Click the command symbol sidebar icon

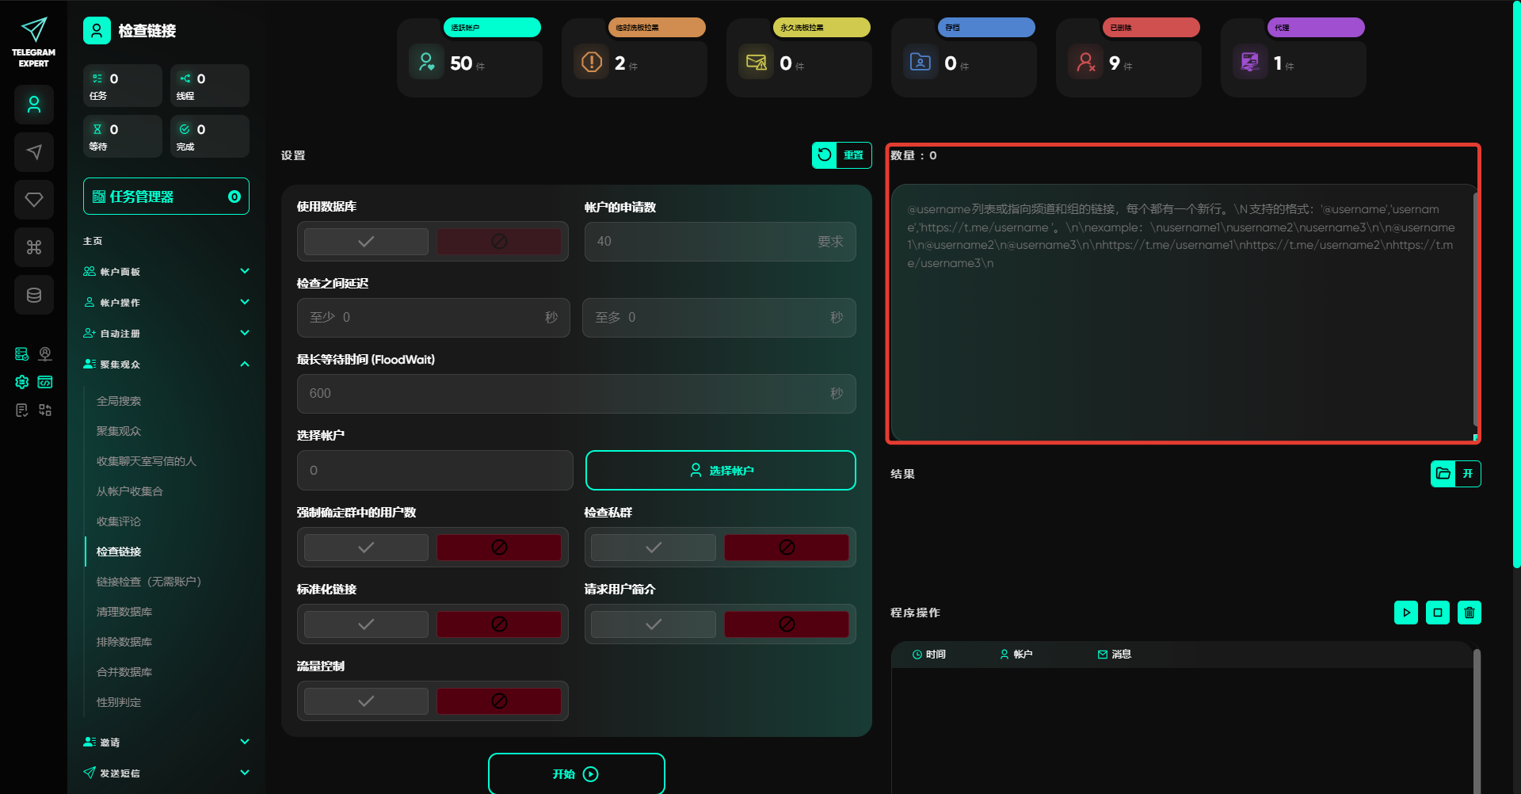pos(34,247)
